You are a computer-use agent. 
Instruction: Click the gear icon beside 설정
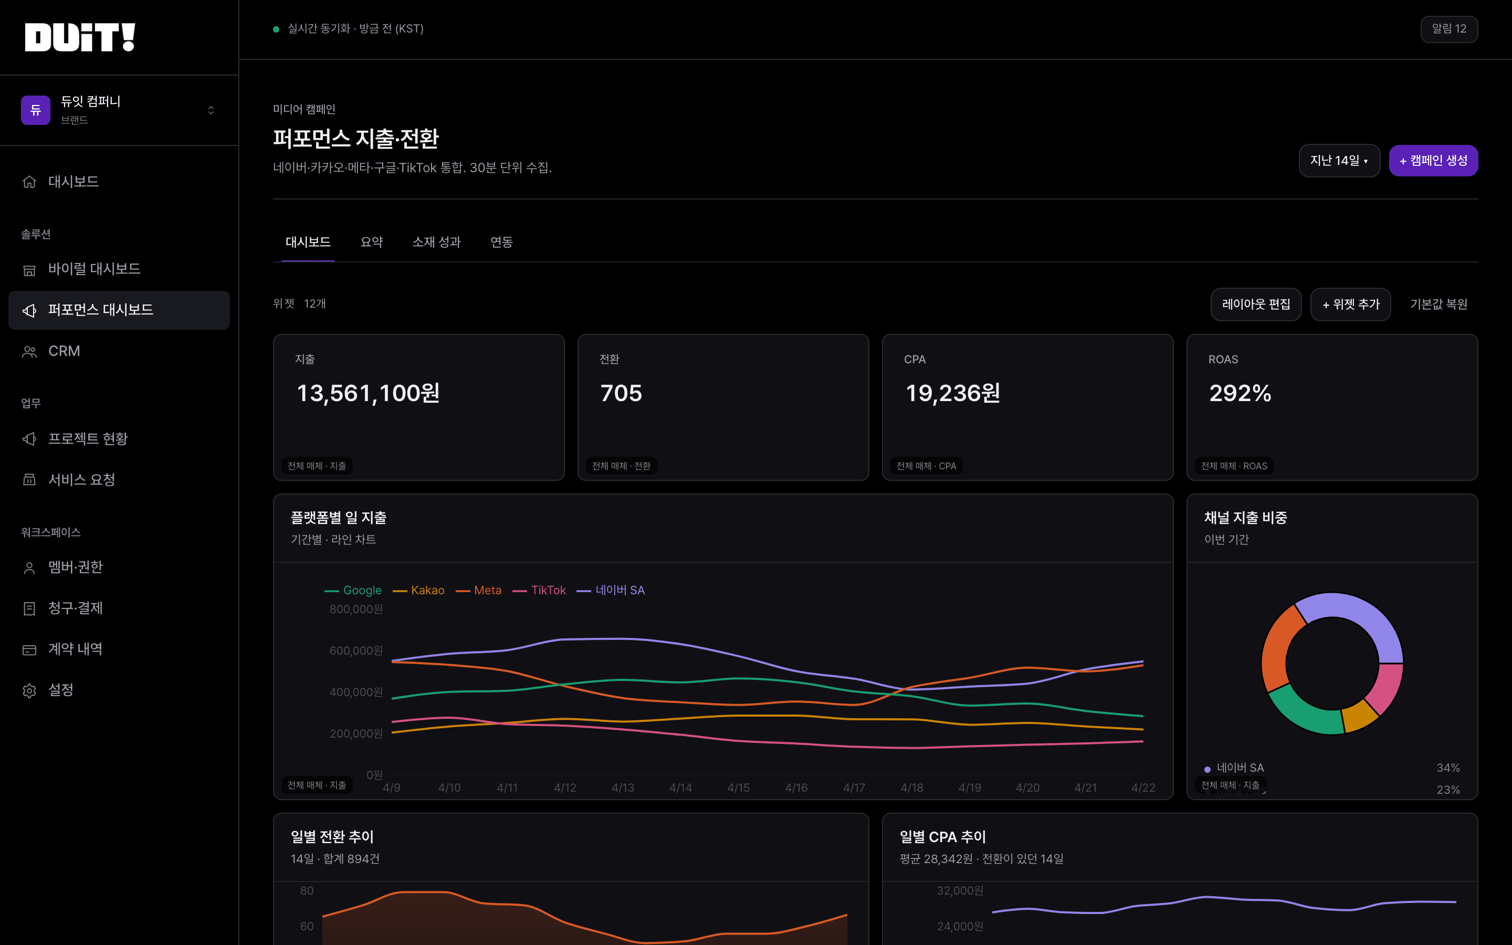pos(29,690)
